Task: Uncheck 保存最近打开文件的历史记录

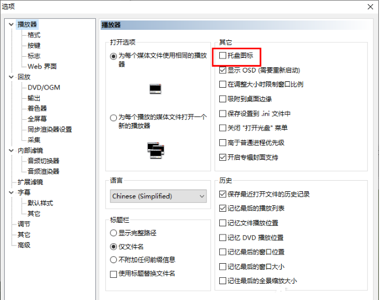Action: coord(223,194)
